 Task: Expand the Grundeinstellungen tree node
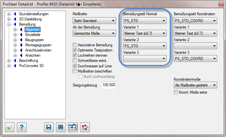[9, 14]
